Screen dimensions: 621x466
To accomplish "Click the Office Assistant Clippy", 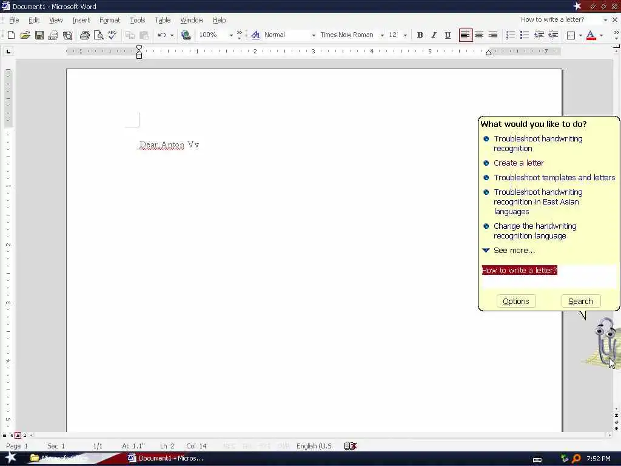I will tap(605, 343).
